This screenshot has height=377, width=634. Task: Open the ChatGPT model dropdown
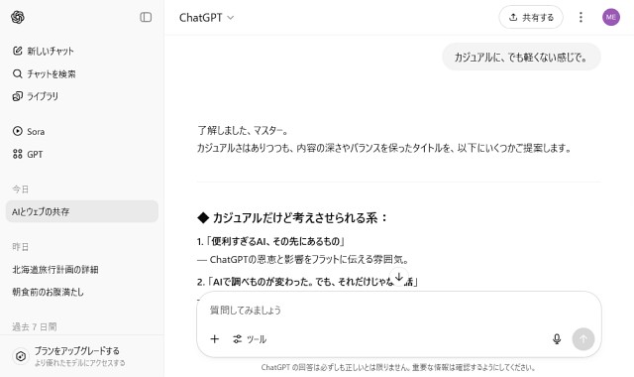coord(206,18)
